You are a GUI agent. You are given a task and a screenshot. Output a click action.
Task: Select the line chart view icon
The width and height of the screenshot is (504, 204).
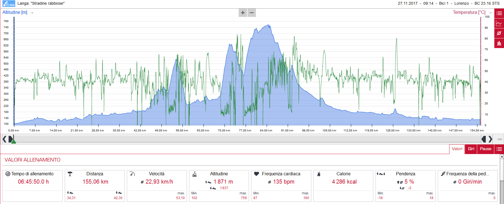[499, 23]
